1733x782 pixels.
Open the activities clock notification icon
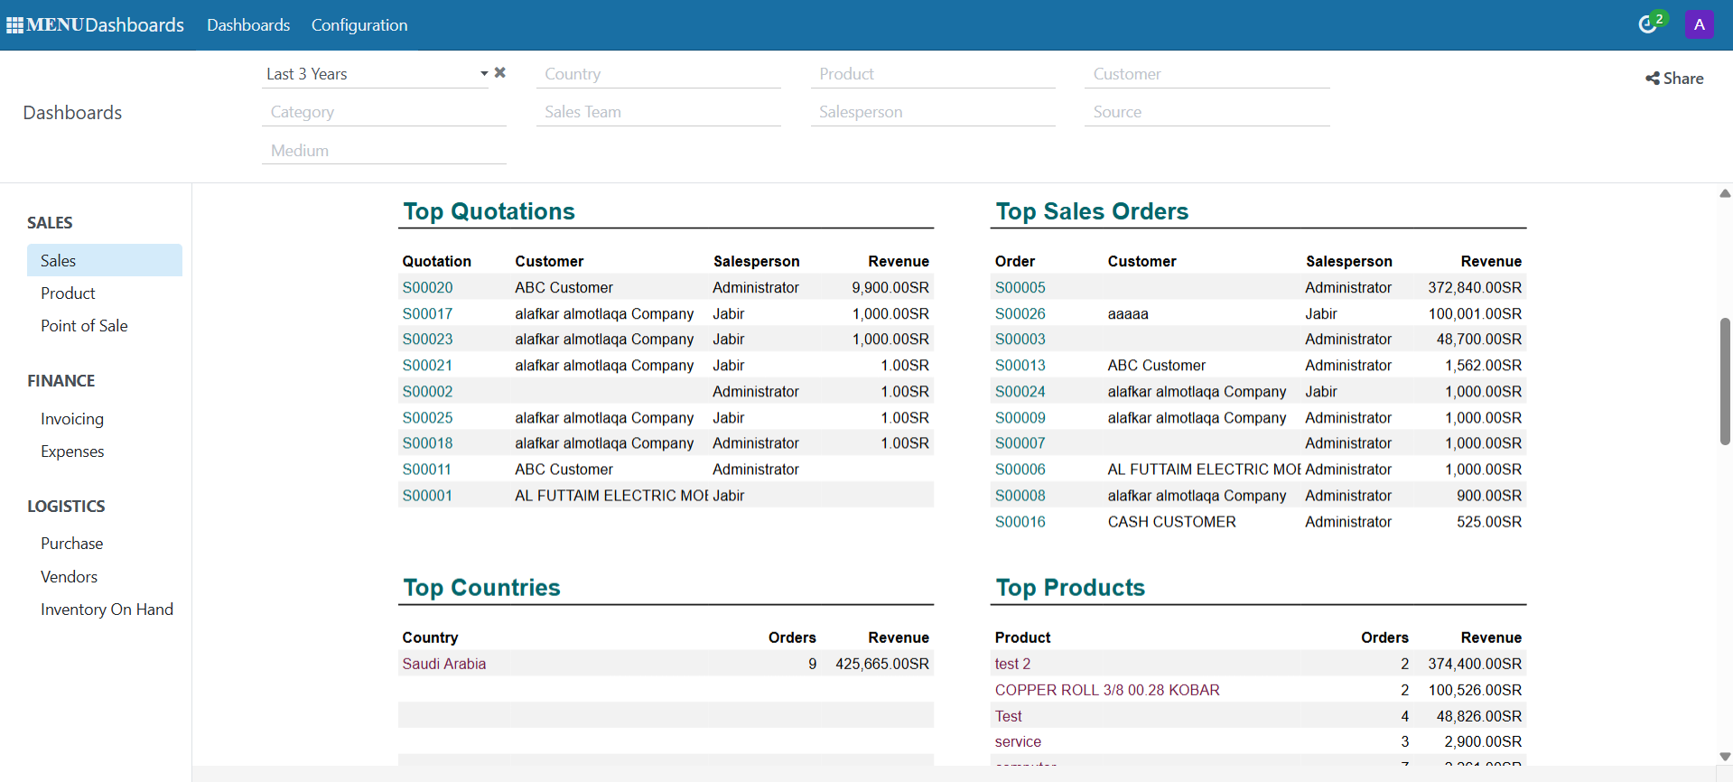coord(1648,24)
